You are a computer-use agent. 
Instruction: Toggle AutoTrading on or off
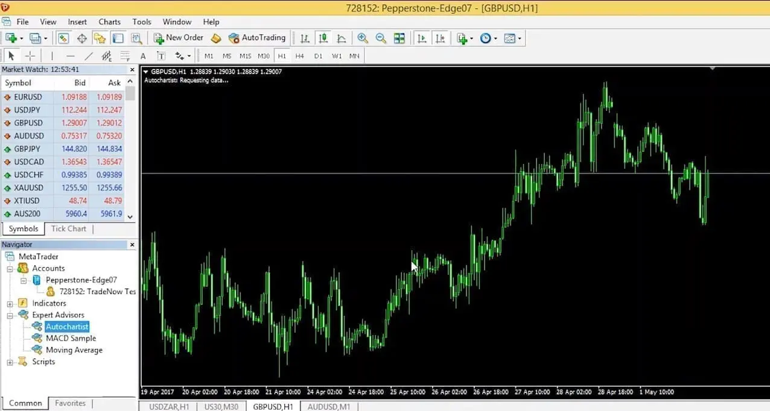[257, 37]
